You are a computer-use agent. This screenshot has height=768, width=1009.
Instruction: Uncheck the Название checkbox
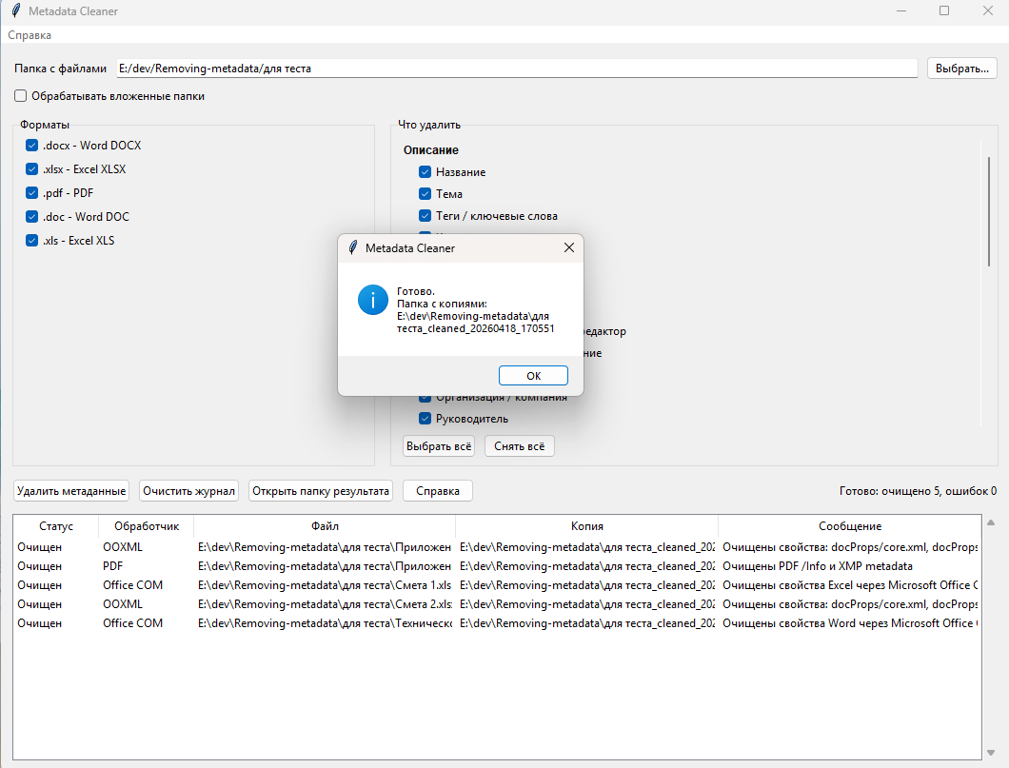click(425, 171)
